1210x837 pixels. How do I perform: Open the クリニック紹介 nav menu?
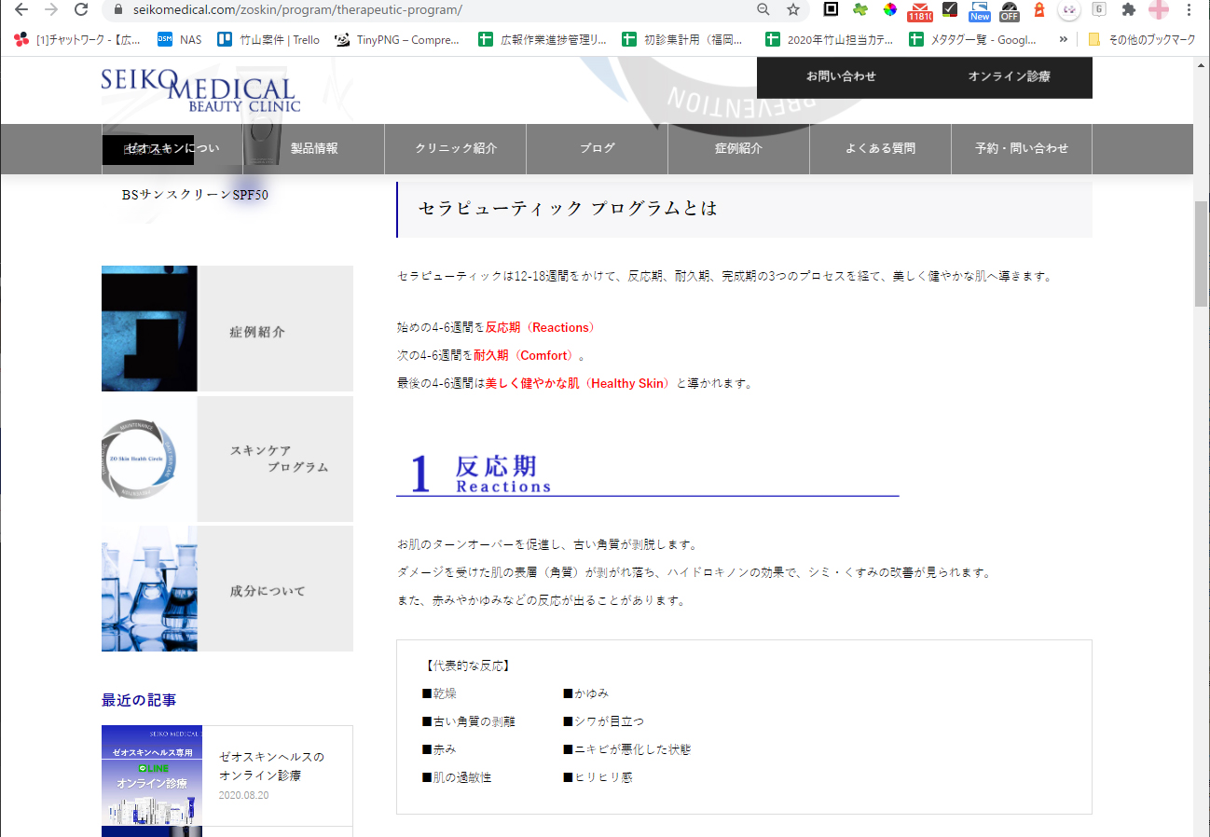point(456,149)
